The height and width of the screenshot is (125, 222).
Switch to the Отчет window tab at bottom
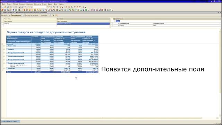coord(10,122)
